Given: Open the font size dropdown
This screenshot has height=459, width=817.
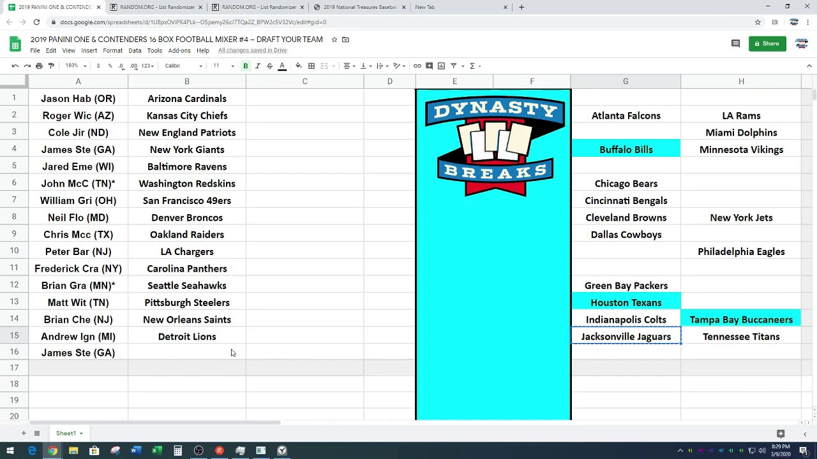Looking at the screenshot, I should (222, 66).
